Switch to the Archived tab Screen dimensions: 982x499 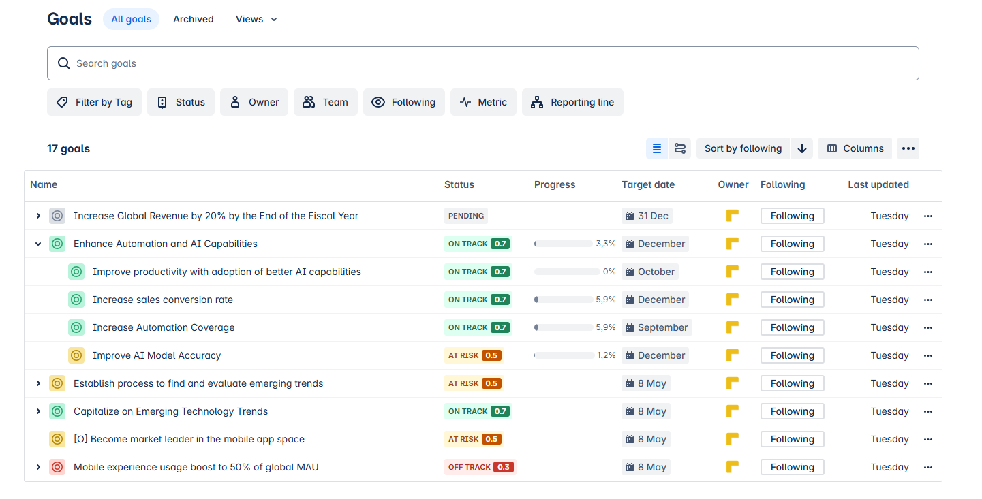click(x=193, y=19)
